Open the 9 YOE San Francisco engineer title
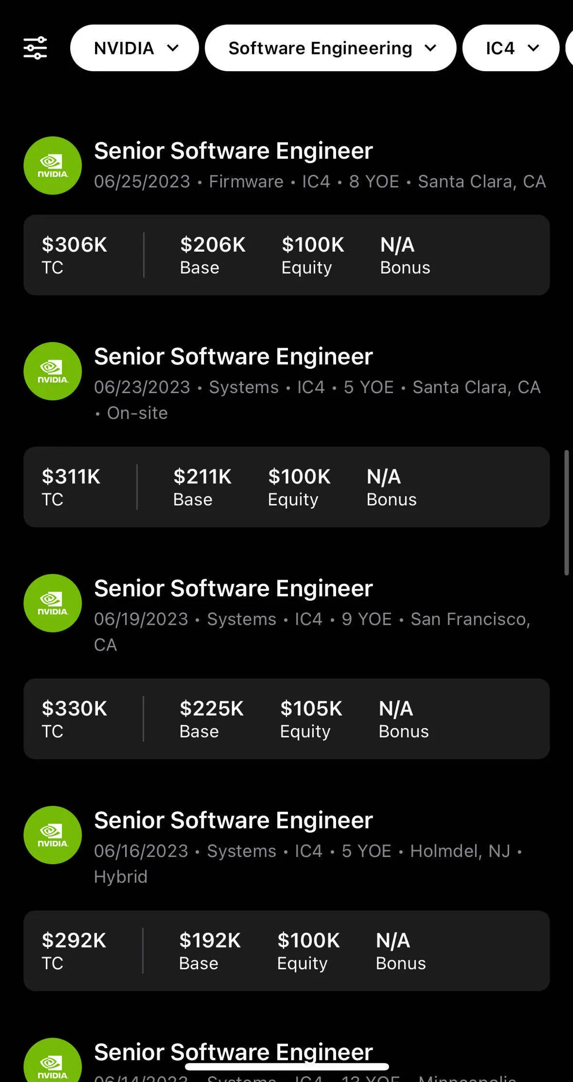The width and height of the screenshot is (573, 1082). [233, 589]
